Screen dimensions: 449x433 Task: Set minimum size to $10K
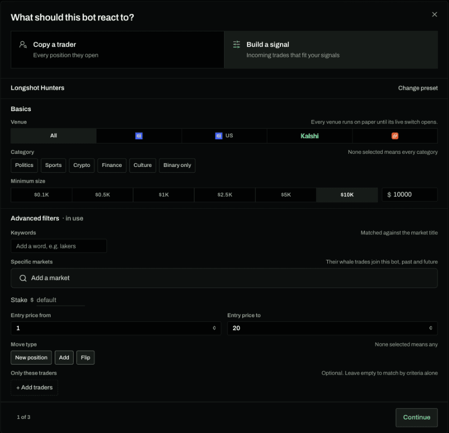[347, 195]
